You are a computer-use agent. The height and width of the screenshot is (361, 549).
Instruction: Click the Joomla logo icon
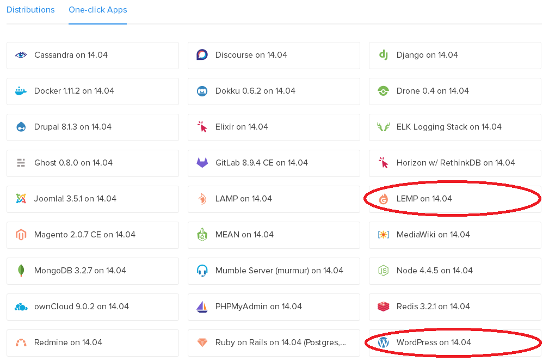coord(21,199)
